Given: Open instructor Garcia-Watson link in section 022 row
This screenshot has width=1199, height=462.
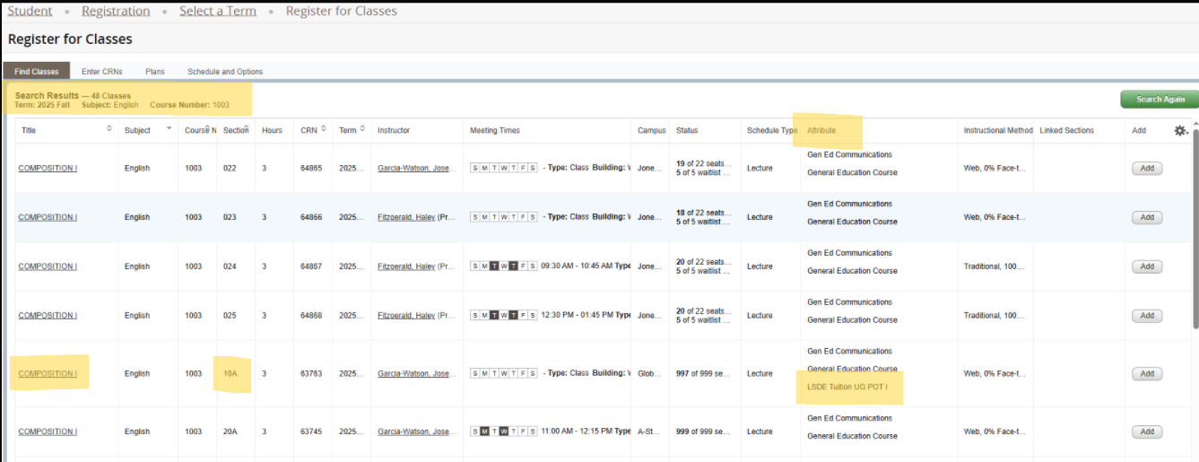Looking at the screenshot, I should coord(416,169).
